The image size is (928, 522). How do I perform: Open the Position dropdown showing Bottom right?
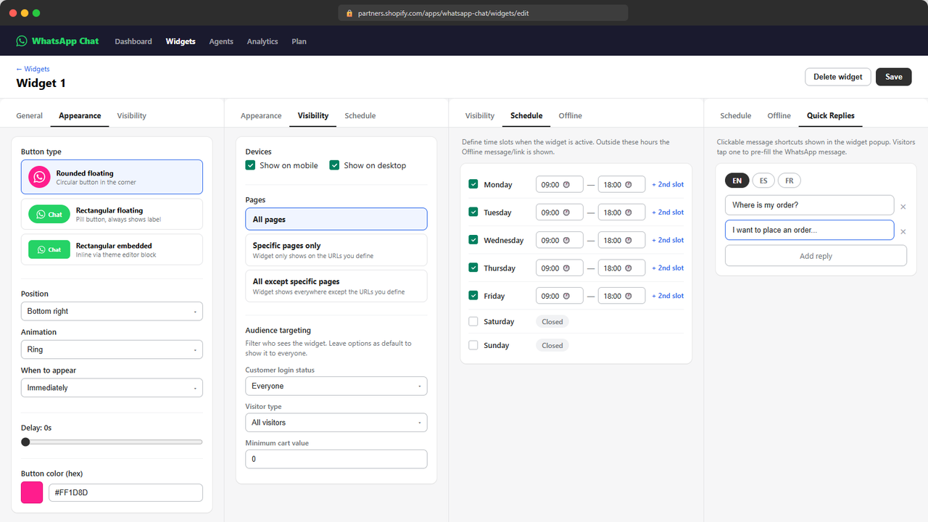point(112,311)
